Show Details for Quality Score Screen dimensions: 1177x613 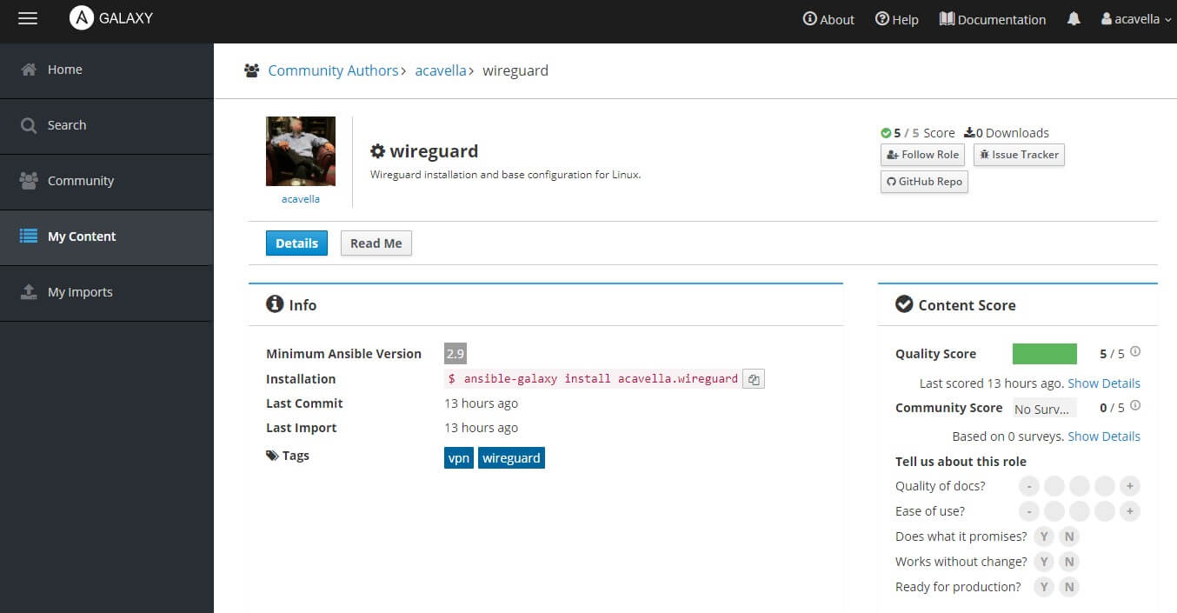pos(1104,383)
